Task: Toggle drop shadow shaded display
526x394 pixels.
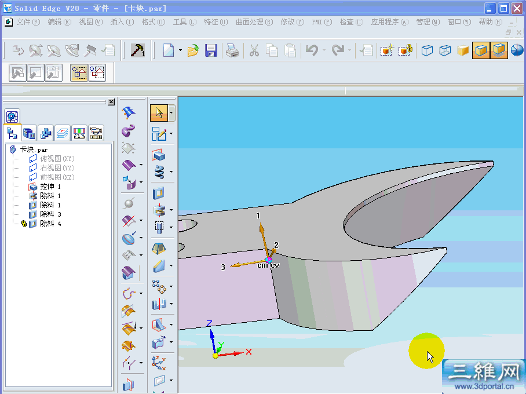Action: (499, 50)
